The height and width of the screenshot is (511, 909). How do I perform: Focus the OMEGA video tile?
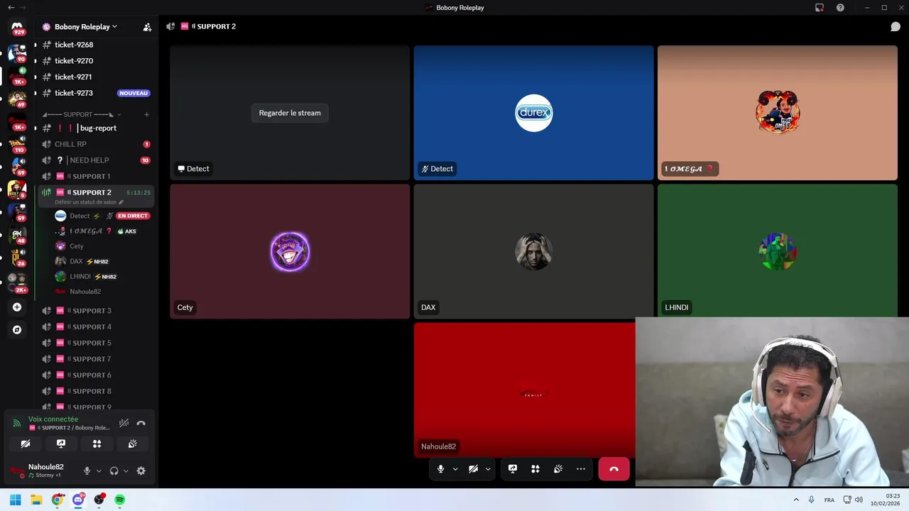point(778,113)
